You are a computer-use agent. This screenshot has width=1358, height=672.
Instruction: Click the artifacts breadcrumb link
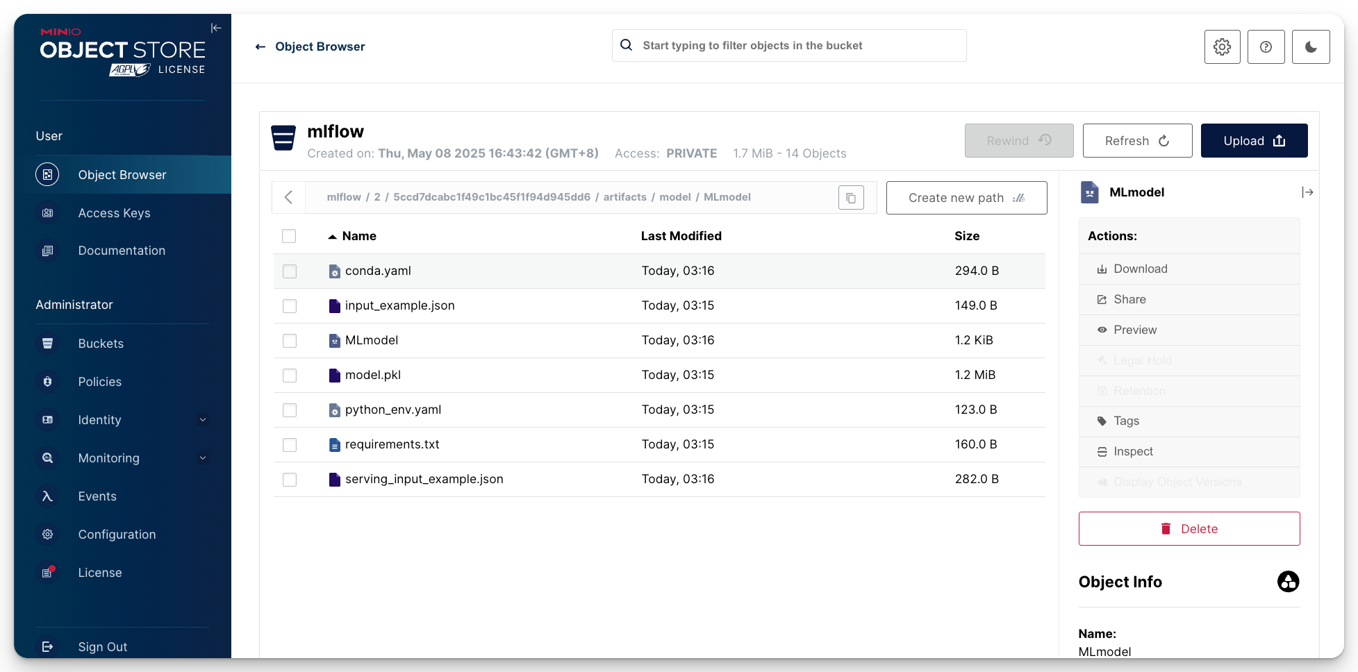[x=624, y=197]
